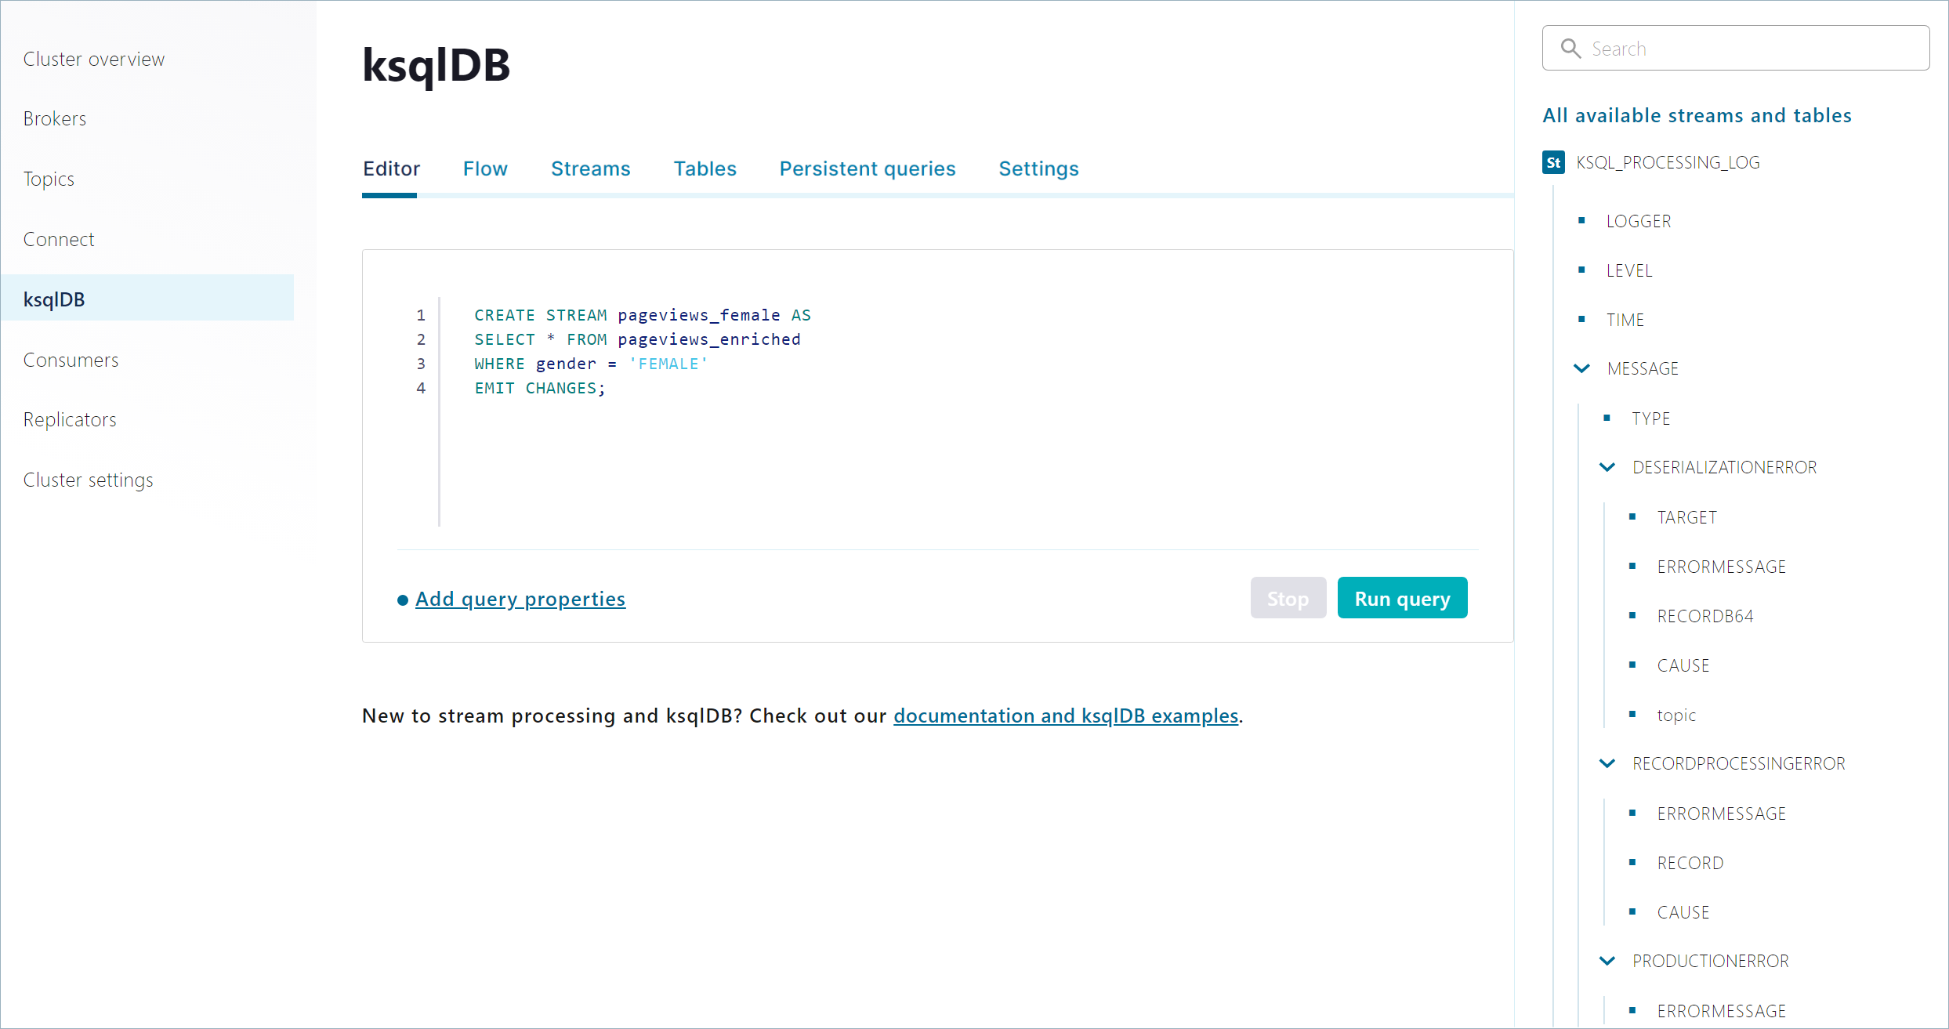Click the bullet dot before Add query properties
Screen dimensions: 1949x1029
point(403,600)
